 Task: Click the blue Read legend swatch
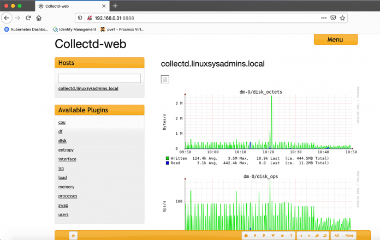click(x=167, y=163)
